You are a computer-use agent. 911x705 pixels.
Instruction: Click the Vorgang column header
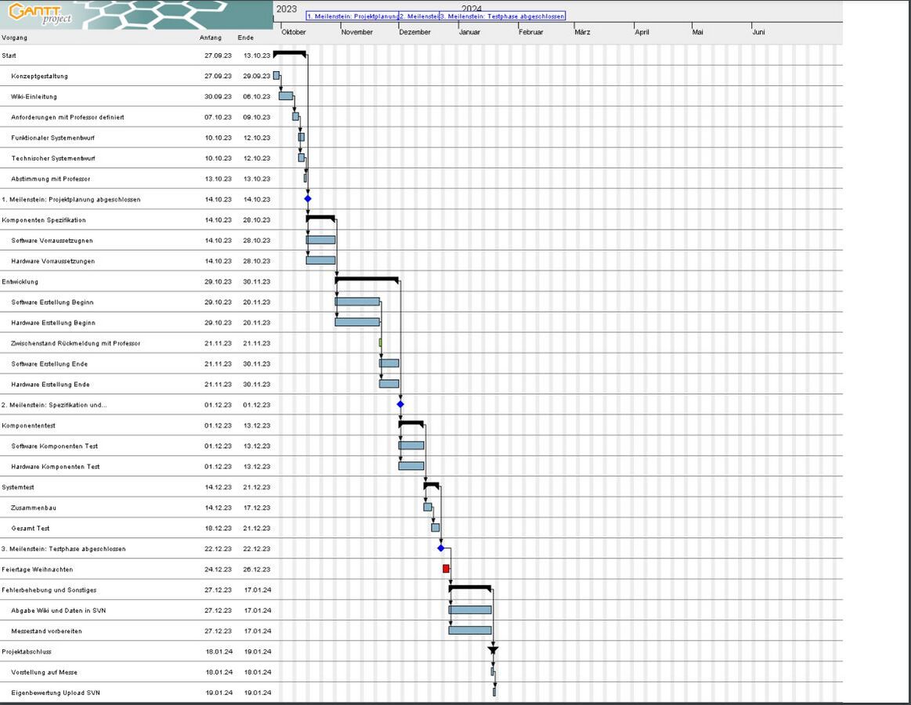pos(15,38)
